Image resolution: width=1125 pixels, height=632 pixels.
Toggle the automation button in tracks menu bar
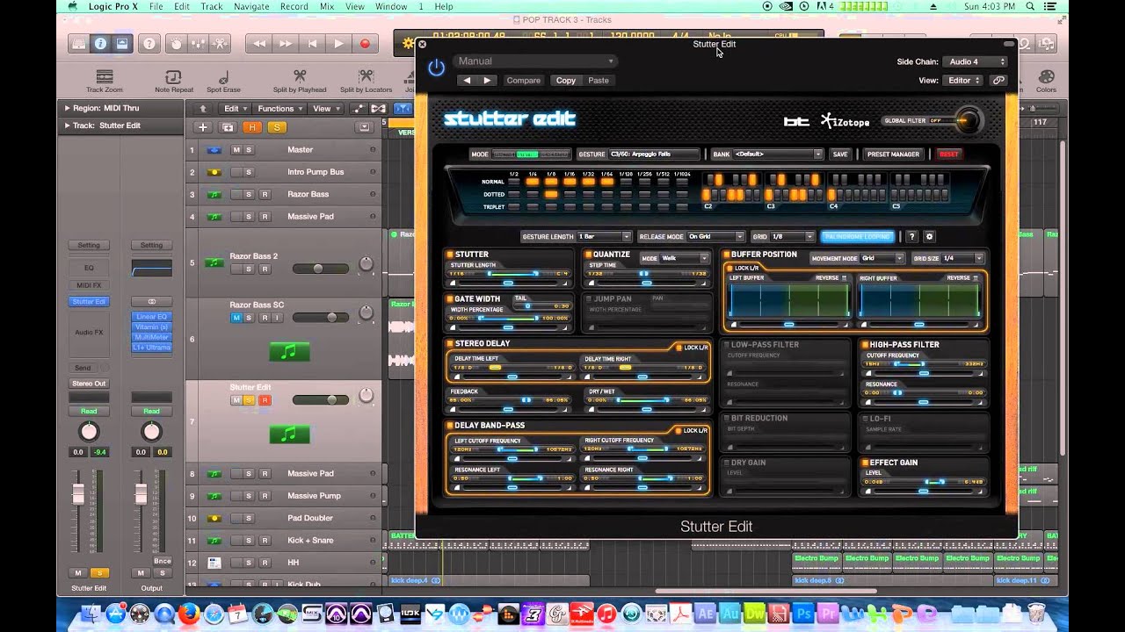coord(358,109)
